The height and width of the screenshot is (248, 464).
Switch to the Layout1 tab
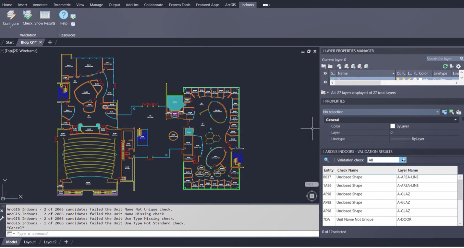(30, 242)
